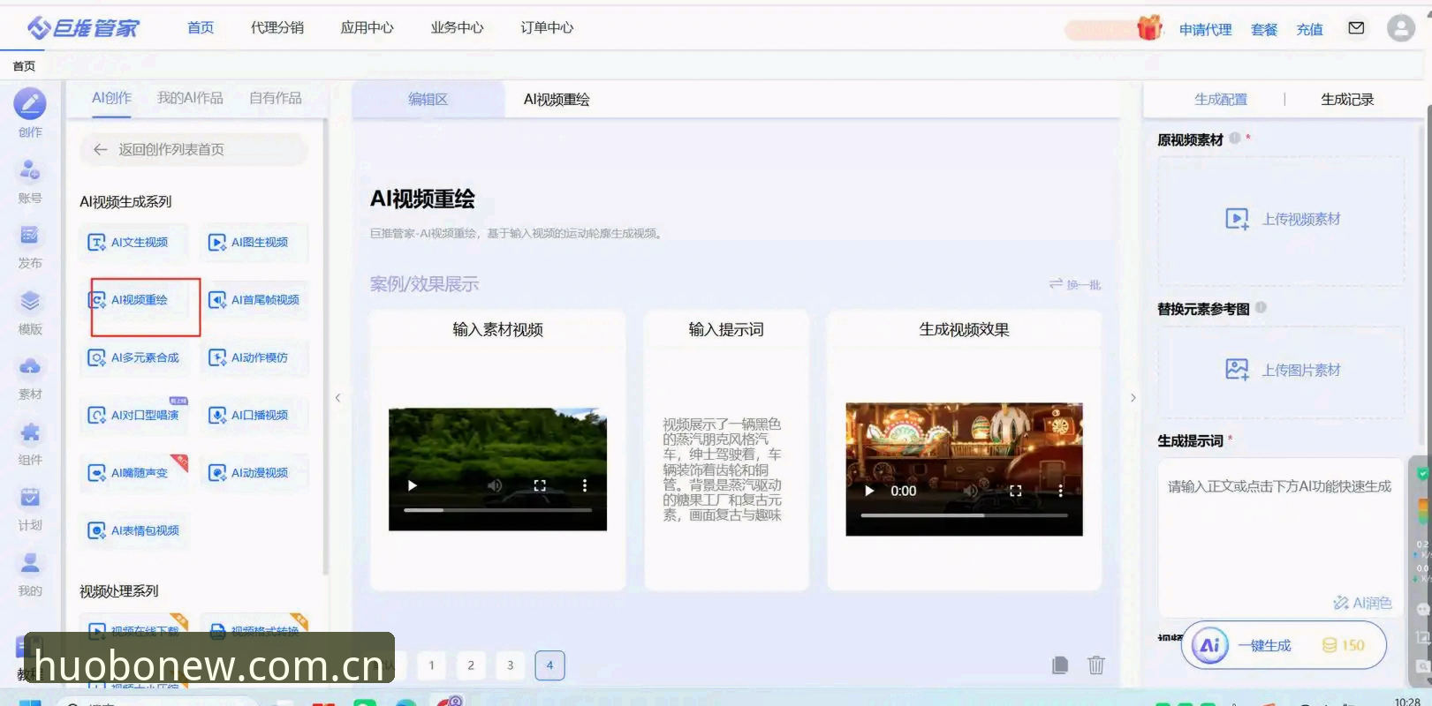1432x706 pixels.
Task: Open the user avatar menu
Action: (x=1400, y=28)
